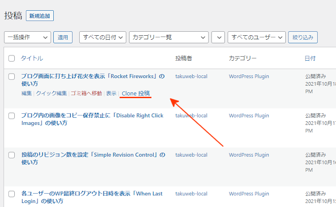
Task: Click the 適用 apply button
Action: [63, 37]
